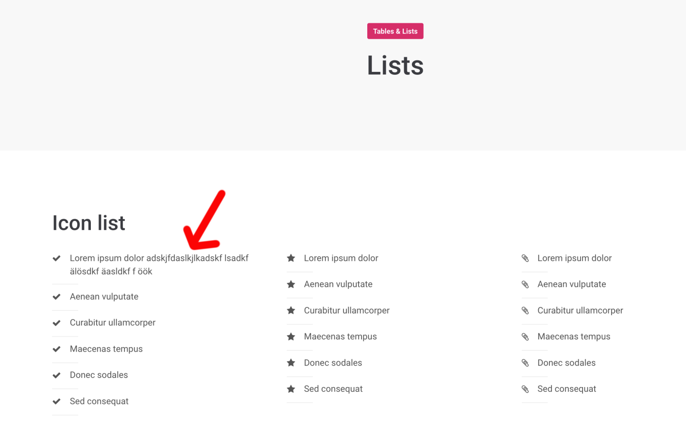
Task: Click the Lists page heading
Action: (x=395, y=66)
